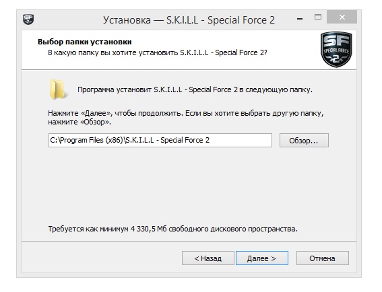Close the installer with the X button
Viewport: 382px width, 292px height.
pos(342,17)
